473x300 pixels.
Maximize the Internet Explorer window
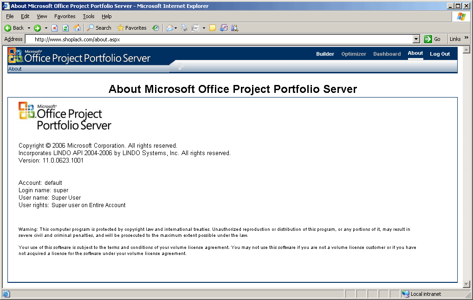[x=458, y=6]
